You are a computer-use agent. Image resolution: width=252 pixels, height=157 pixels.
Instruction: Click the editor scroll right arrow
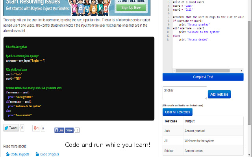click(x=241, y=71)
